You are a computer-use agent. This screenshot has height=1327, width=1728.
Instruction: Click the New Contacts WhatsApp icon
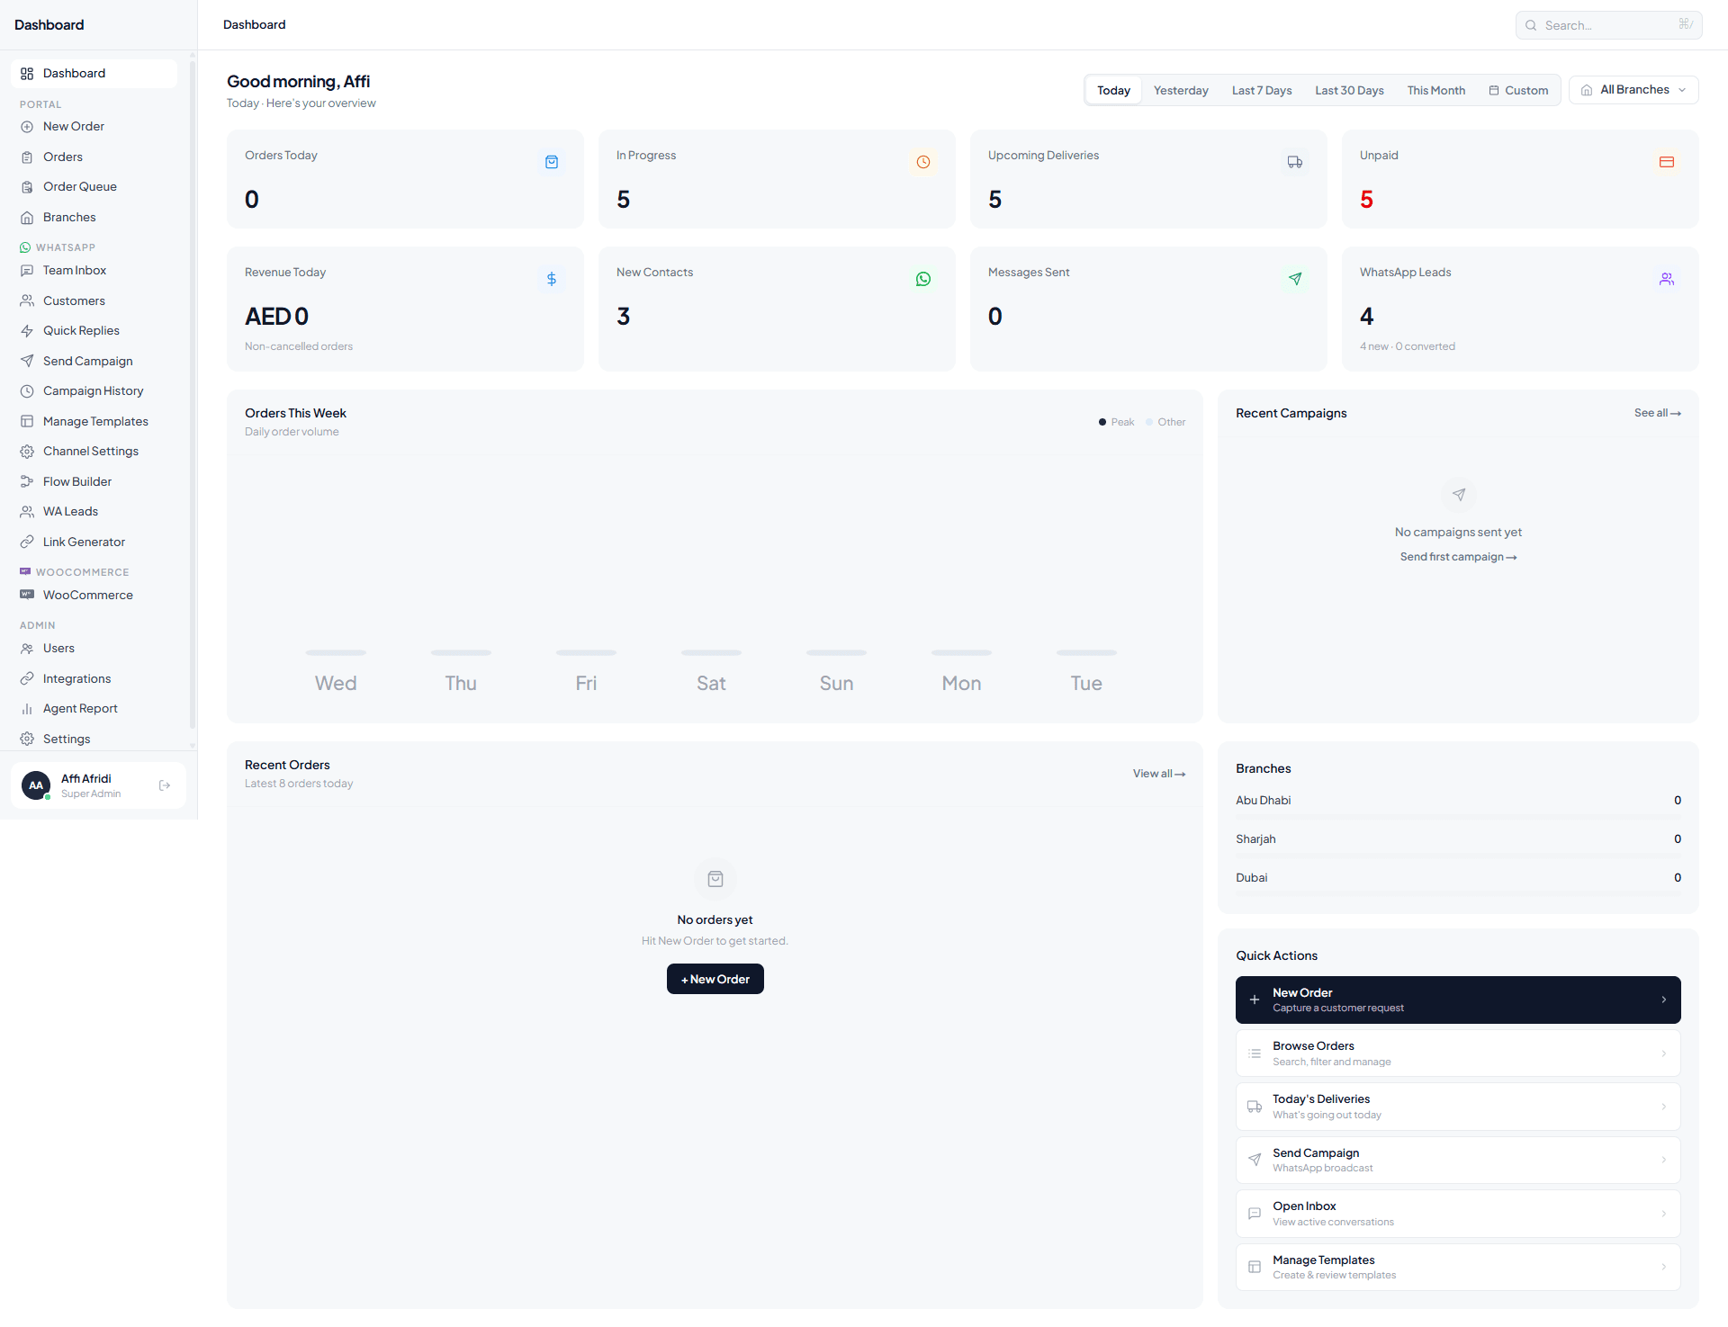[x=923, y=279]
